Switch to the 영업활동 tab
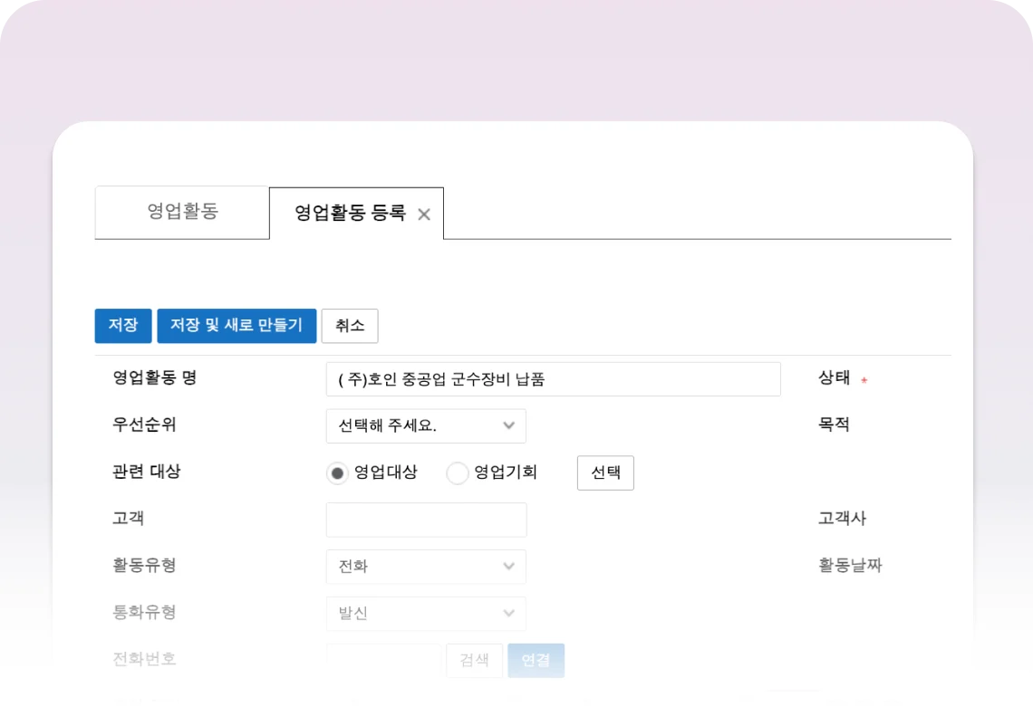The image size is (1033, 706). coord(182,213)
